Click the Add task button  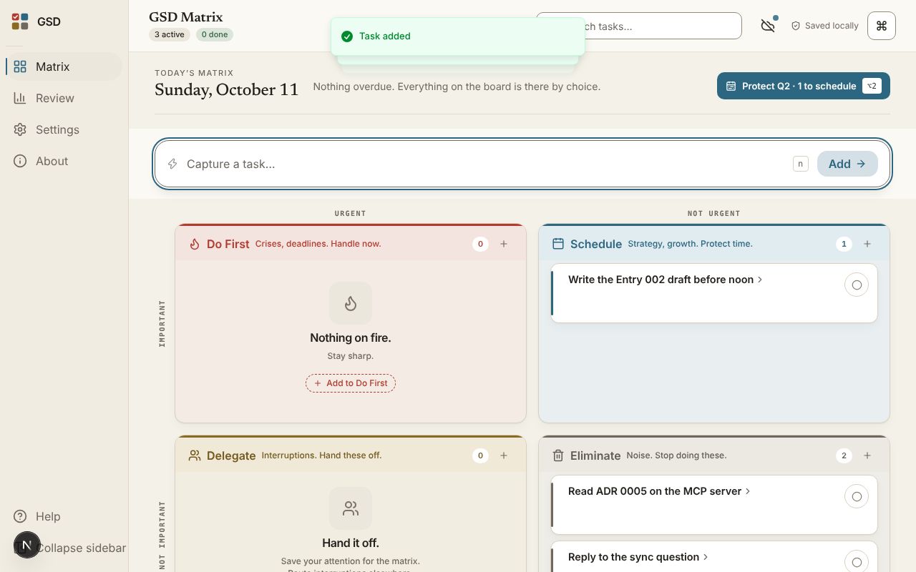847,164
